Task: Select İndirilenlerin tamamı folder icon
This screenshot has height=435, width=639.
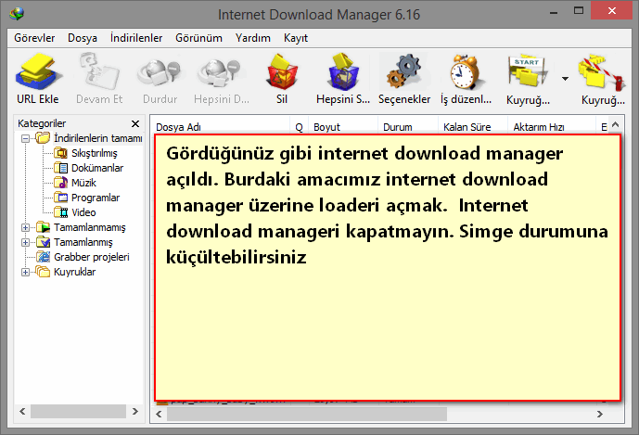Action: tap(43, 138)
